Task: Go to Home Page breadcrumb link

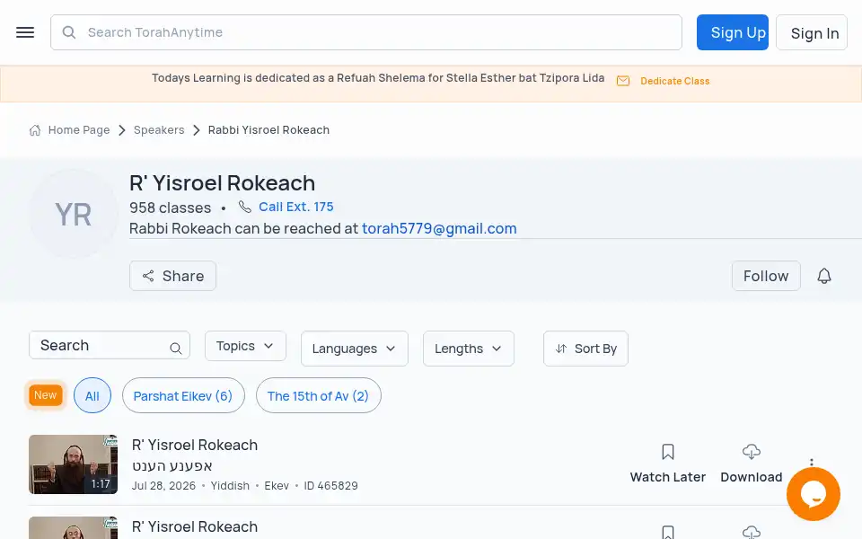Action: click(x=79, y=129)
